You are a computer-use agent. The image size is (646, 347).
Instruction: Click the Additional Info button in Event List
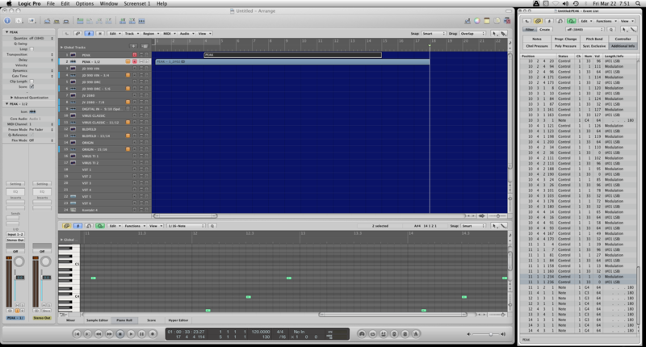tap(623, 46)
